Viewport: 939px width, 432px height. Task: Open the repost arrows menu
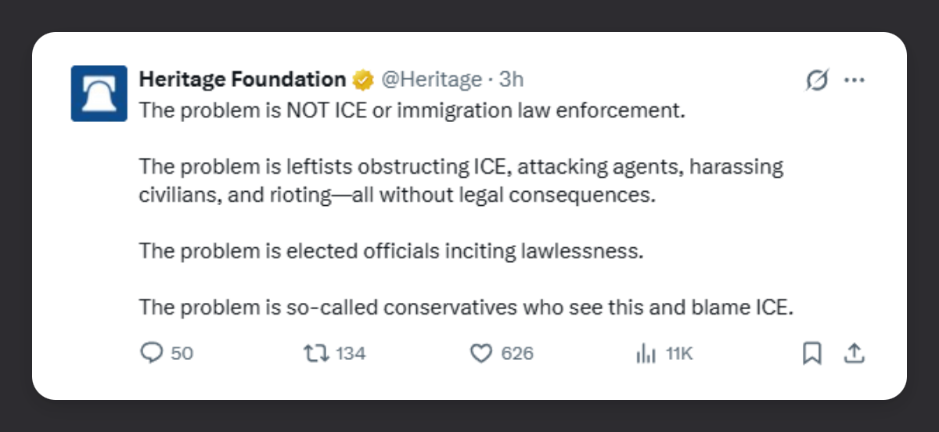click(315, 354)
